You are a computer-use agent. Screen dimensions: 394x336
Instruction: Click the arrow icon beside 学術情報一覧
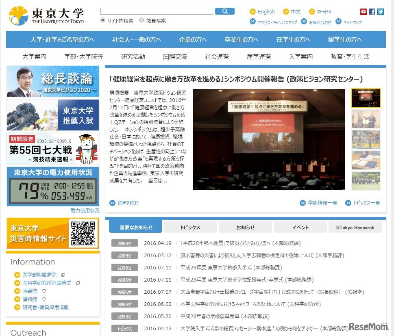(x=303, y=203)
